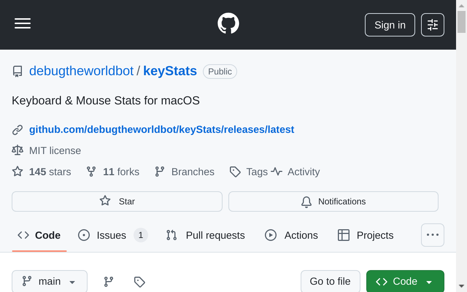
Task: Open the hamburger navigation menu
Action: [22, 23]
